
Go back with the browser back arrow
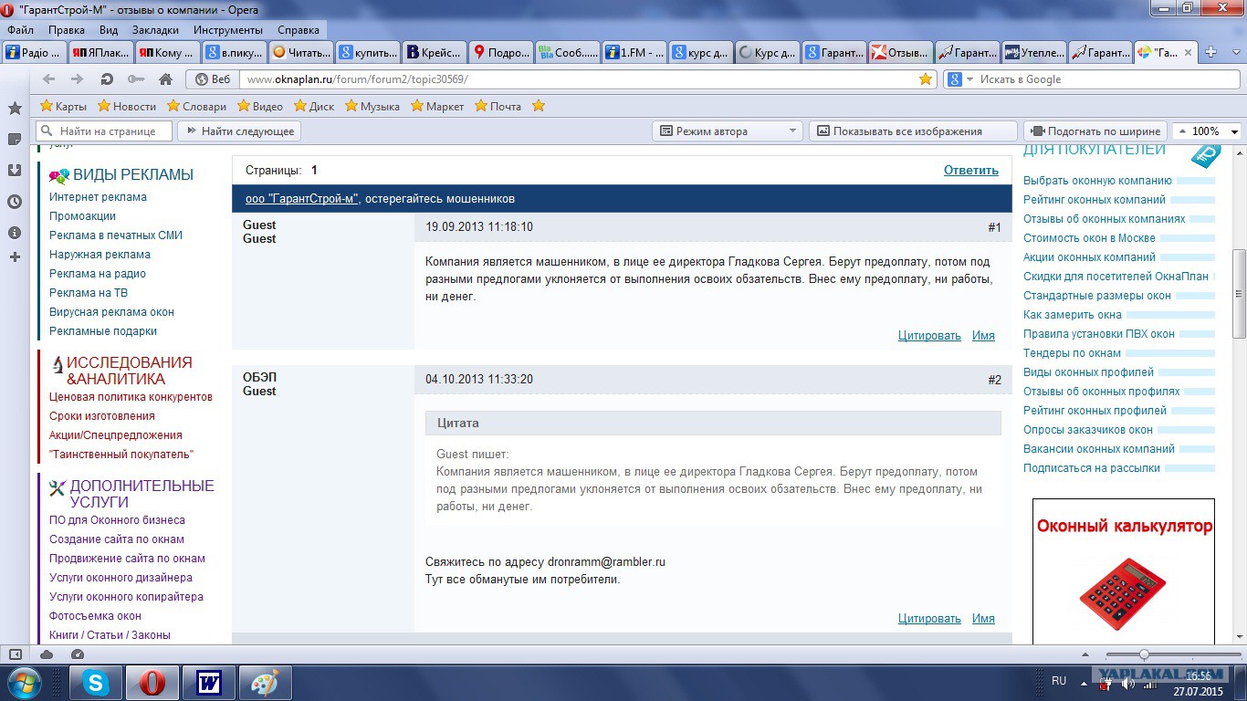point(49,79)
